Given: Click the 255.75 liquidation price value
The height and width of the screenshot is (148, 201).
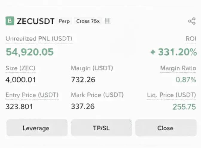Looking at the screenshot, I should click(184, 107).
